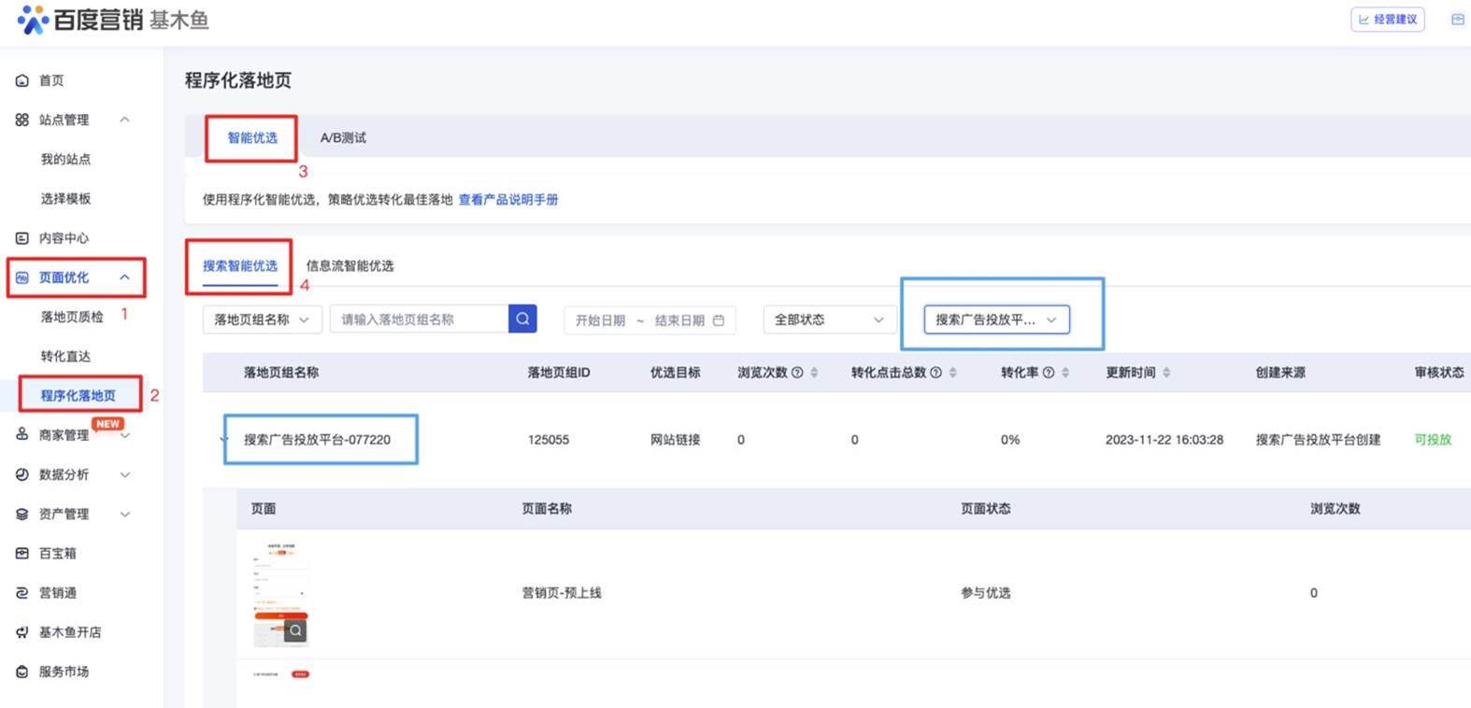Image resolution: width=1471 pixels, height=708 pixels.
Task: Click the help icon beside 转化点击总数
Action: 935,373
